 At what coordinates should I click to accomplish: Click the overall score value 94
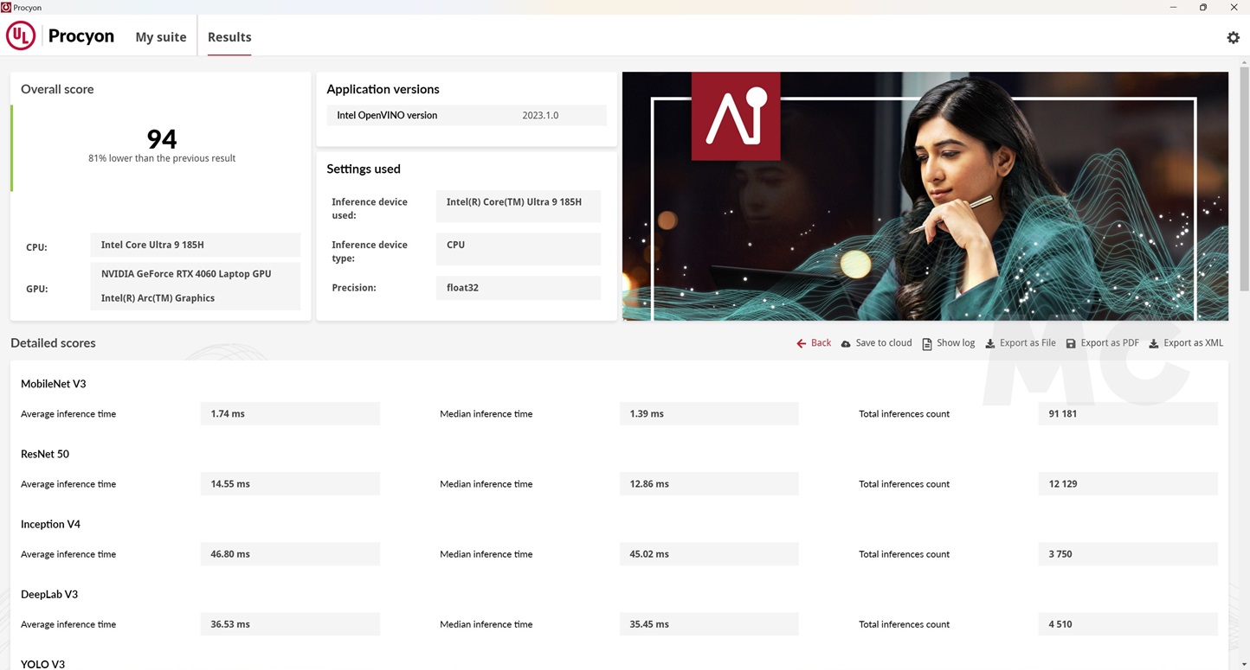pyautogui.click(x=162, y=138)
